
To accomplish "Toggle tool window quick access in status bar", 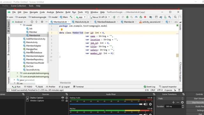I will point(9,90).
